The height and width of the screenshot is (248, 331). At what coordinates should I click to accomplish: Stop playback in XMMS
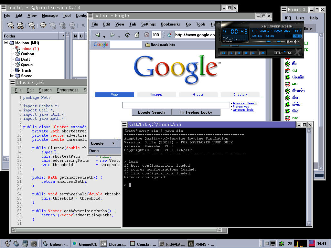[x=246, y=53]
